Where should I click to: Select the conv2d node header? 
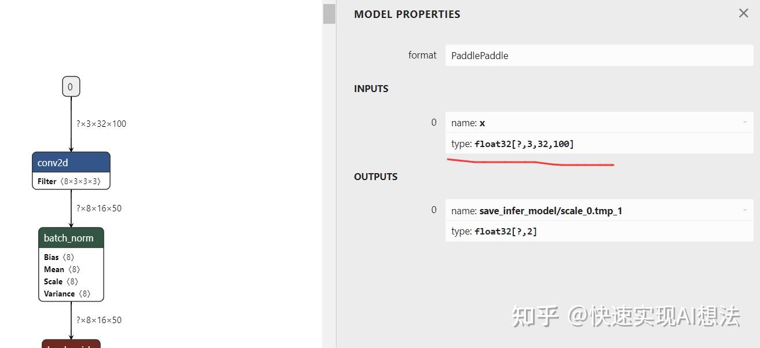click(x=71, y=163)
